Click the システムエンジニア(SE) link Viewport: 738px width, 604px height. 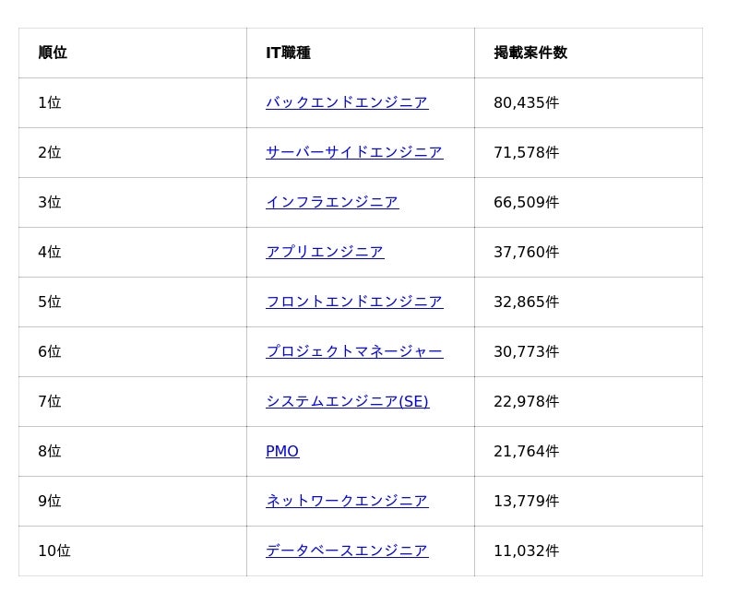(347, 401)
